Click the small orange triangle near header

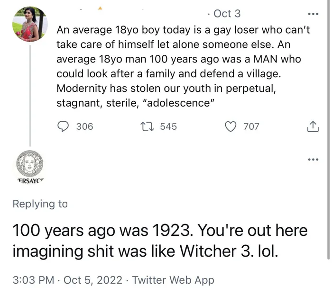(x=100, y=8)
